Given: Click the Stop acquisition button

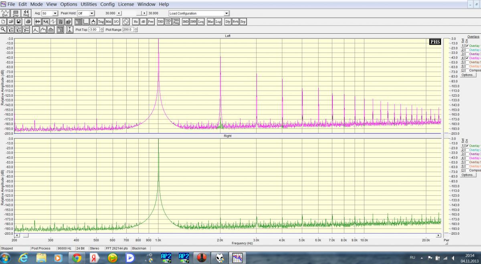Looking at the screenshot, I should pos(16,13).
